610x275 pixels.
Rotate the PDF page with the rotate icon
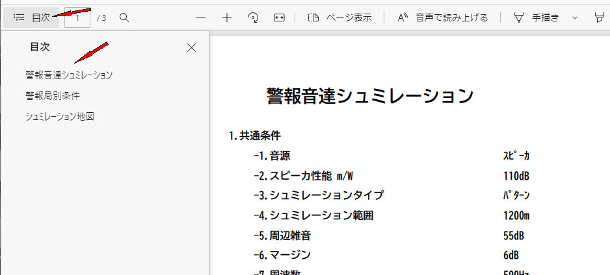coord(254,18)
